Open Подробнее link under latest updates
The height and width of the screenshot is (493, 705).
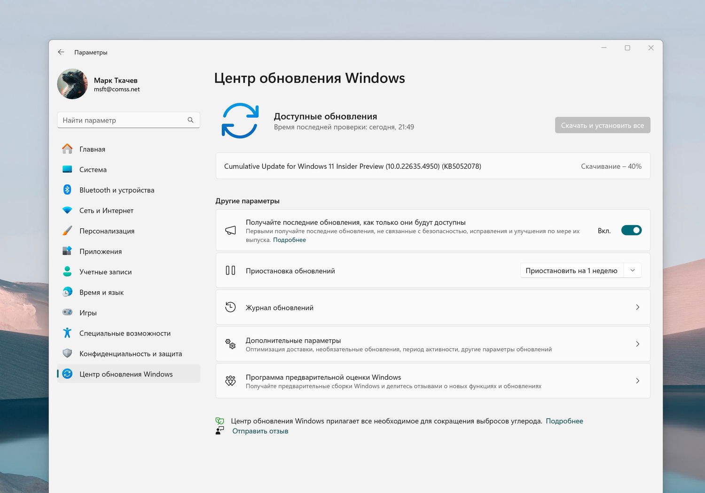(x=290, y=240)
